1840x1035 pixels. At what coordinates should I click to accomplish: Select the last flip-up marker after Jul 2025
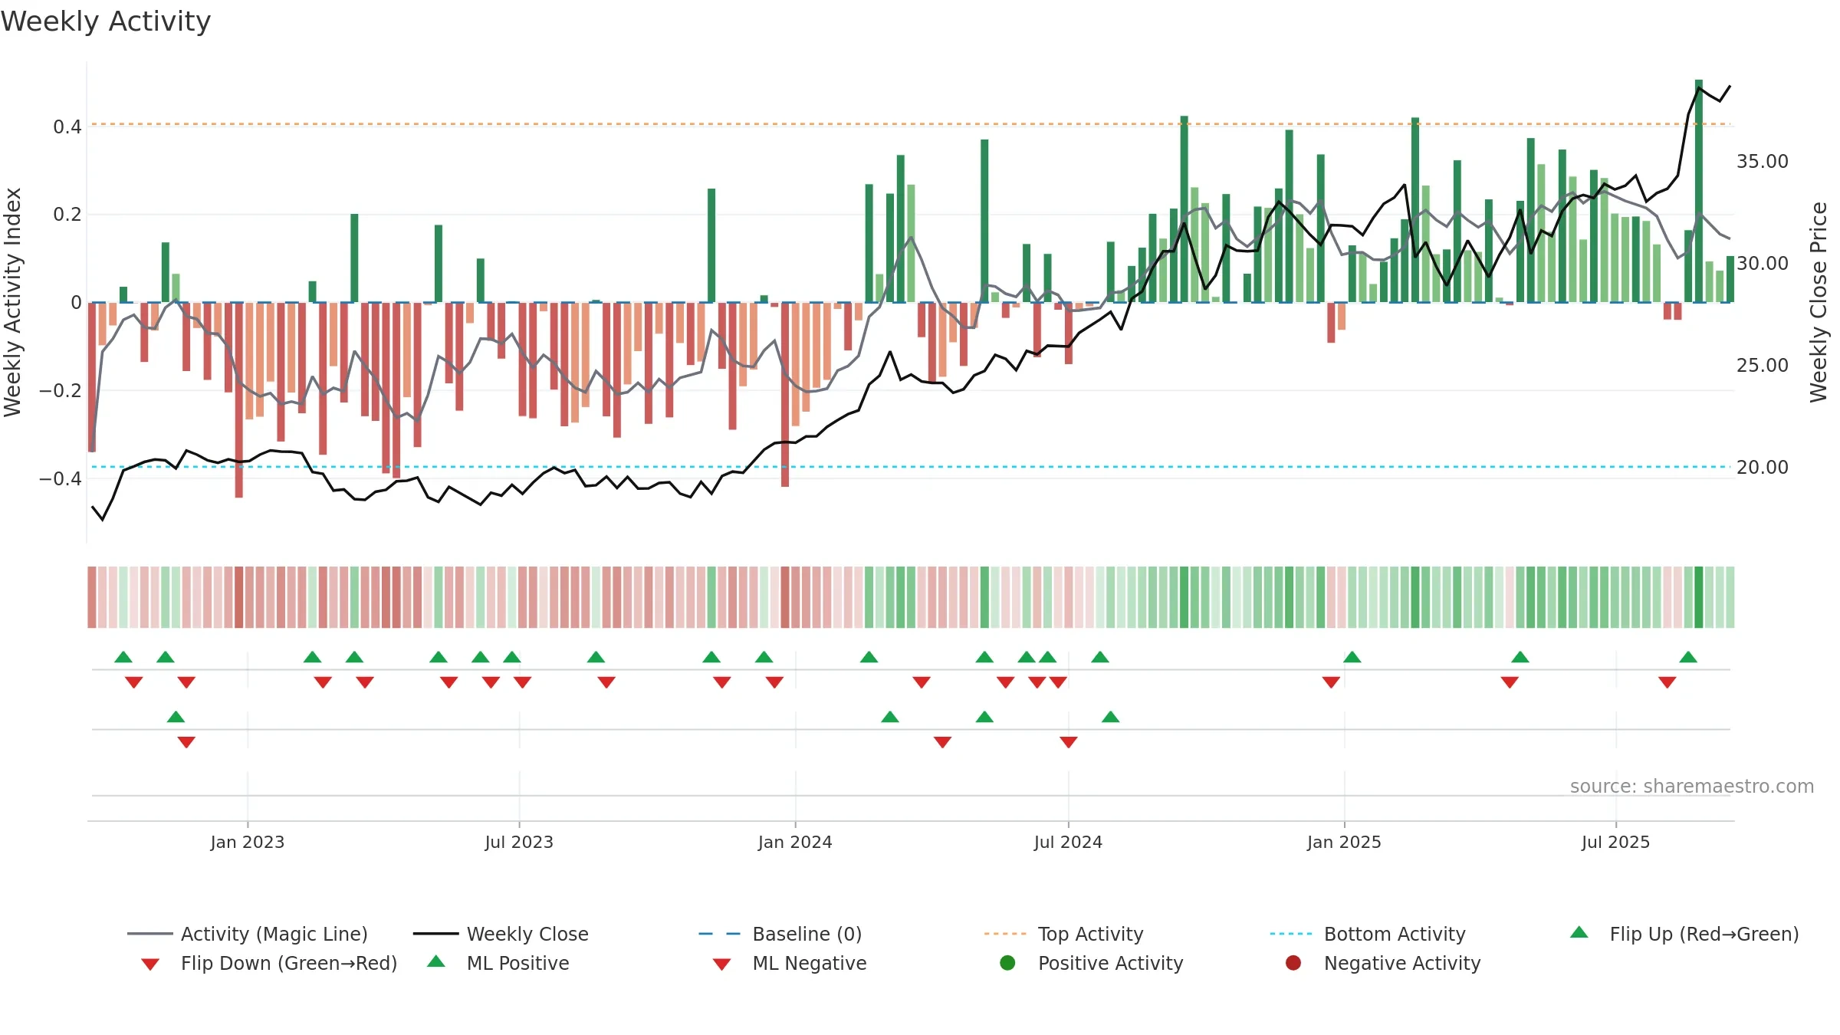coord(1688,657)
